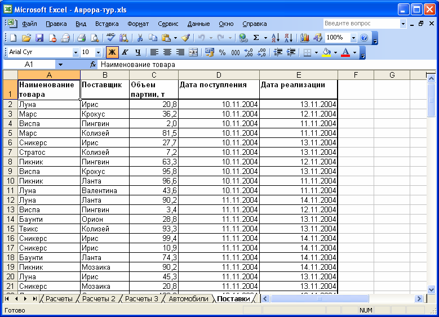
Task: Select the Format Painter brush
Action: click(185, 38)
